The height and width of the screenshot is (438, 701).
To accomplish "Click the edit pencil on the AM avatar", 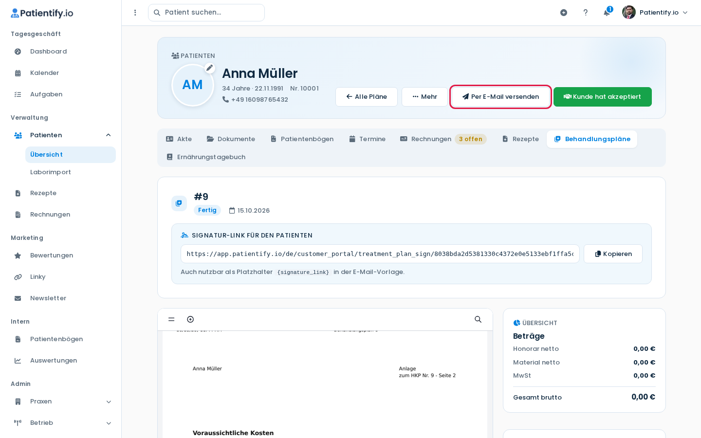I will [x=210, y=68].
